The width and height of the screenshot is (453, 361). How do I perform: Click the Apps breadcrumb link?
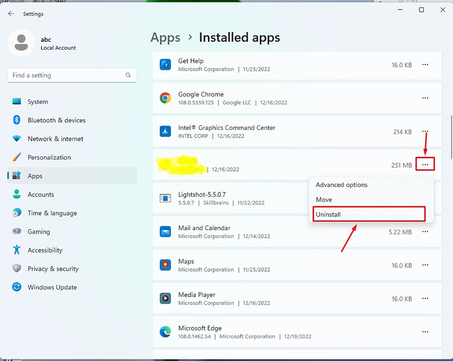(x=165, y=38)
